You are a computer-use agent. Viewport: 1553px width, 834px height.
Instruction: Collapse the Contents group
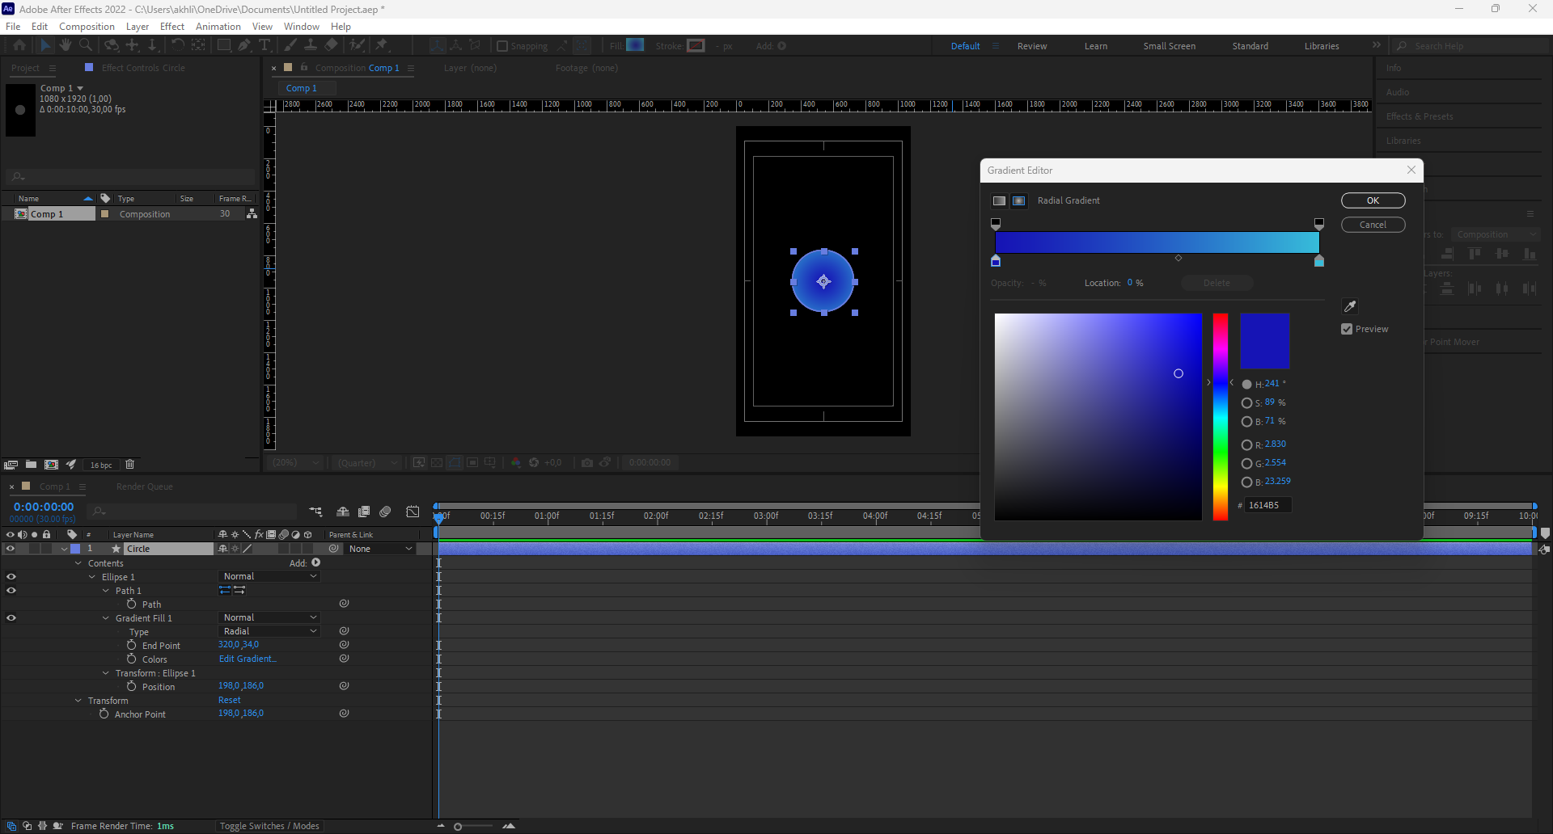coord(78,563)
